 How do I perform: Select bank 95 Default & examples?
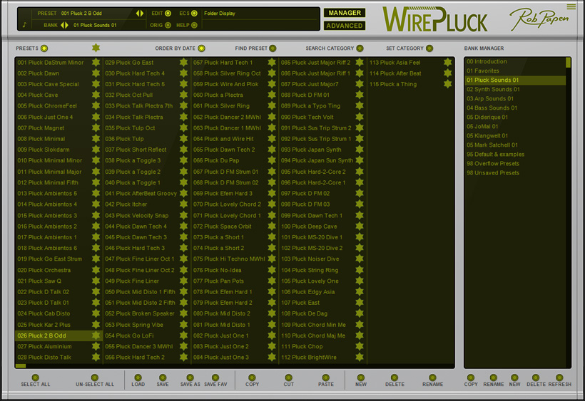(x=515, y=154)
